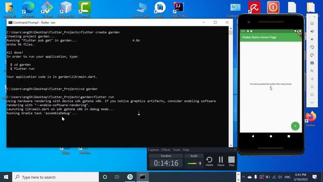Image resolution: width=323 pixels, height=182 pixels.
Task: Delete the current Camtasia recording
Action: (209, 161)
